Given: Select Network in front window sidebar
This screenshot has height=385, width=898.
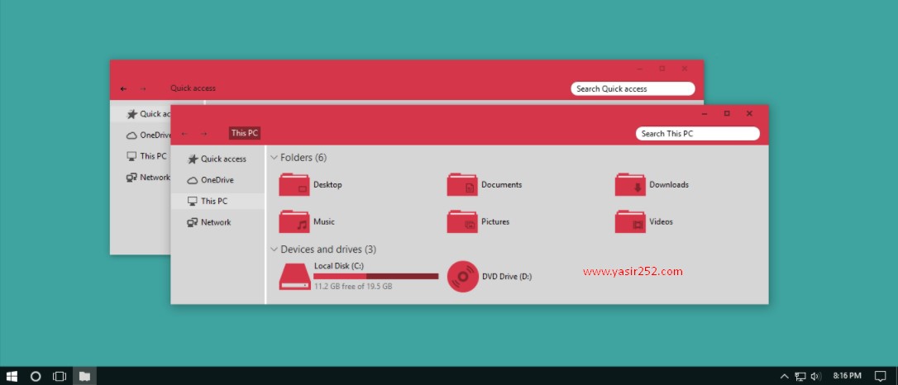Looking at the screenshot, I should point(216,222).
